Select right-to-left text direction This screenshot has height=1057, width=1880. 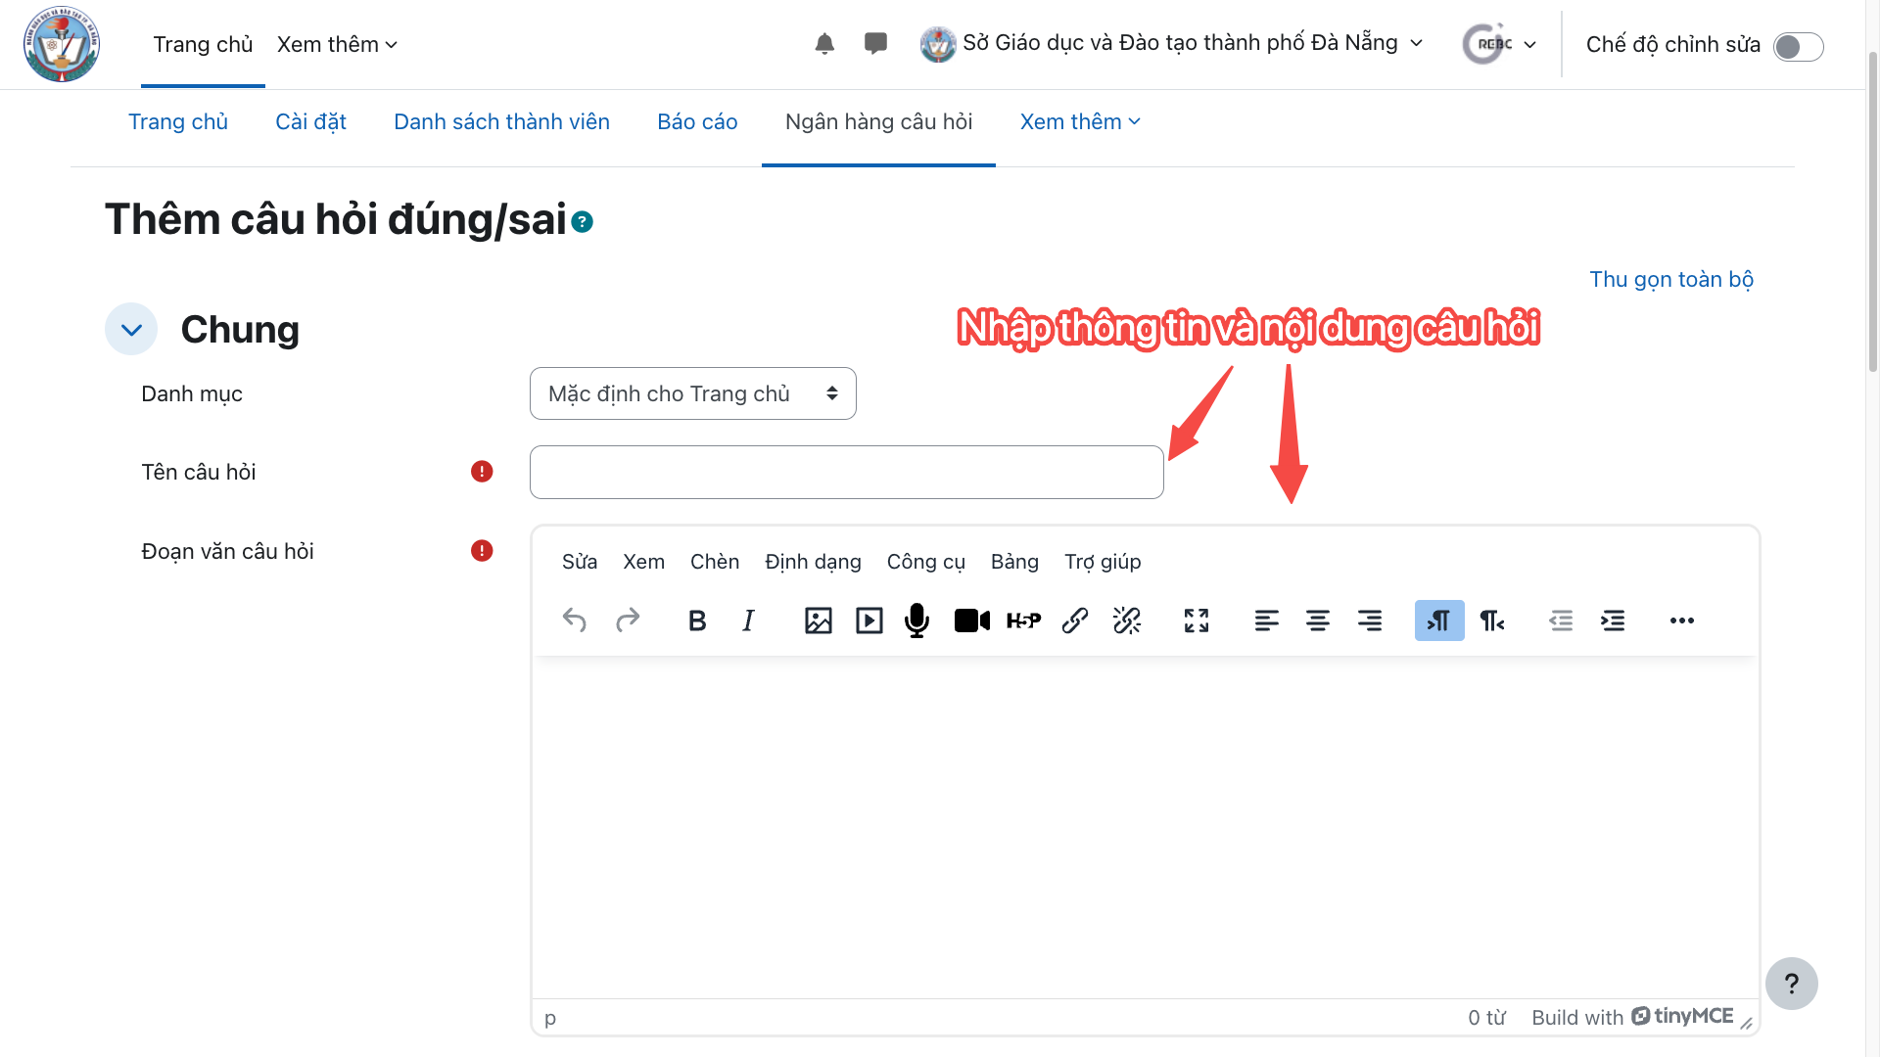[x=1491, y=620]
